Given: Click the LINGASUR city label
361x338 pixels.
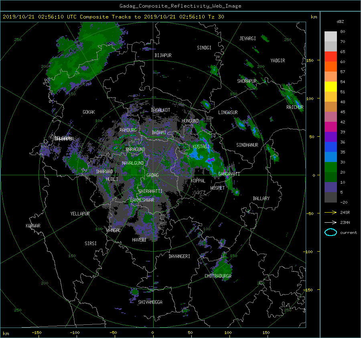Looking at the screenshot, I should coord(228,113).
